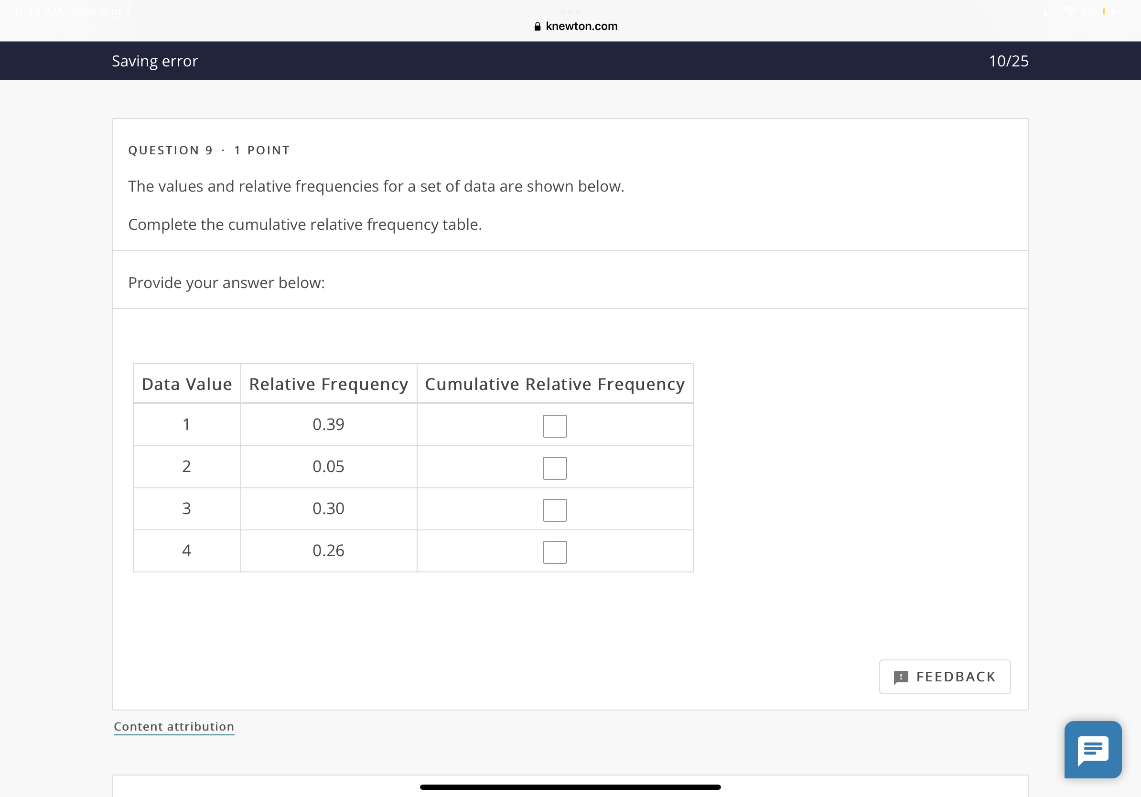
Task: Click the Saving error status text
Action: 154,61
